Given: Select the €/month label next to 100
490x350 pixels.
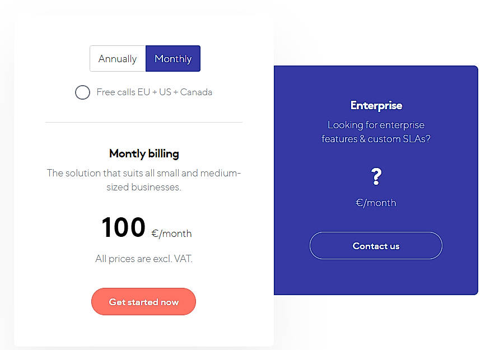Looking at the screenshot, I should point(171,233).
